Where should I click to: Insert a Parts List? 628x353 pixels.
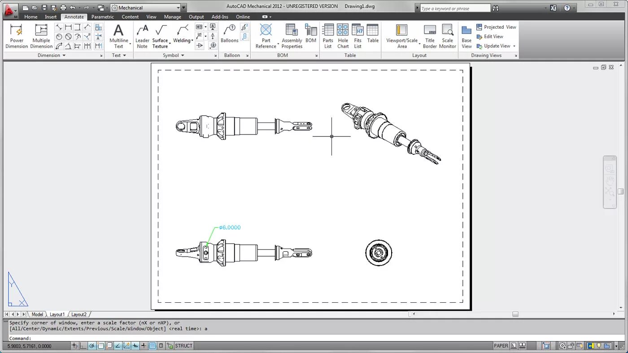(x=328, y=36)
